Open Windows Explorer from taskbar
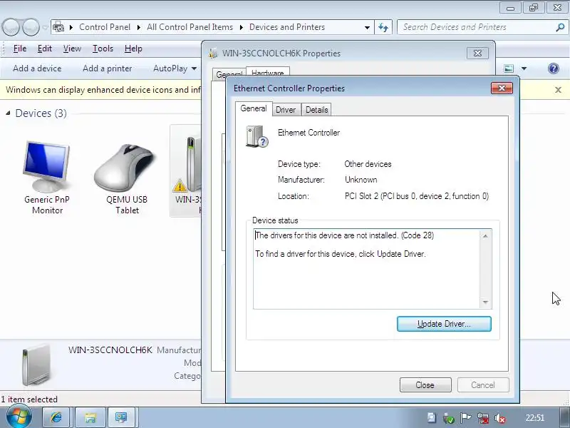Screen dimensions: 570x428 [90, 417]
